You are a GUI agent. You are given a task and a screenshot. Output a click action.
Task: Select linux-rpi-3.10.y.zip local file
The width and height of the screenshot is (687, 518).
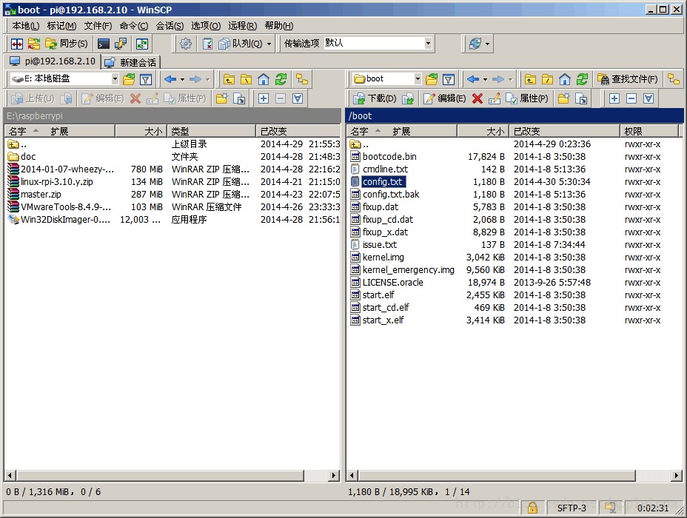pyautogui.click(x=56, y=181)
